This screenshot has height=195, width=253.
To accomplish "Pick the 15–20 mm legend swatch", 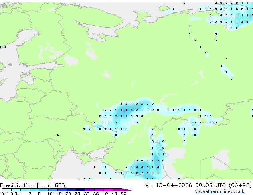I will 62,190.
